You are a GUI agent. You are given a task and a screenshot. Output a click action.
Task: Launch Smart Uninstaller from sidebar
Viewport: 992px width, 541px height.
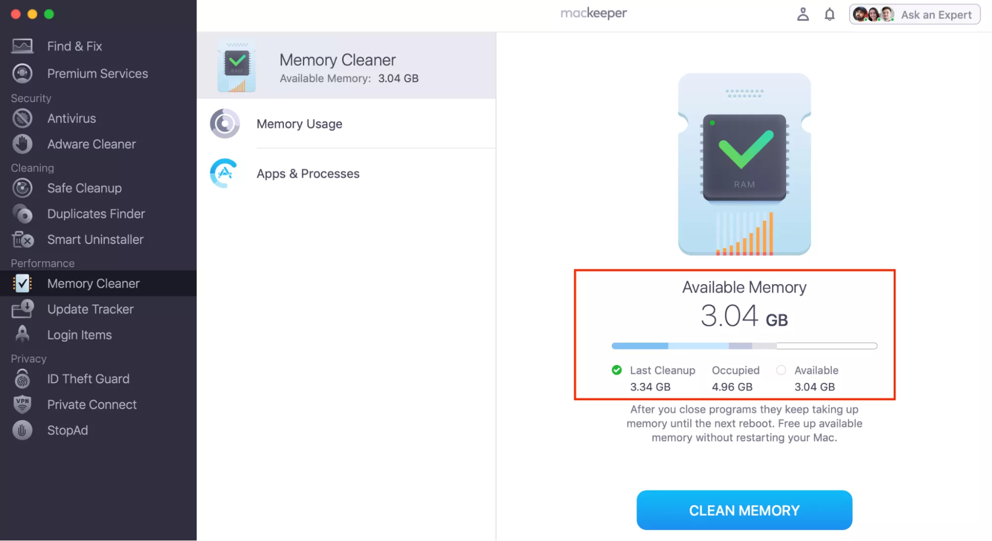pos(22,240)
